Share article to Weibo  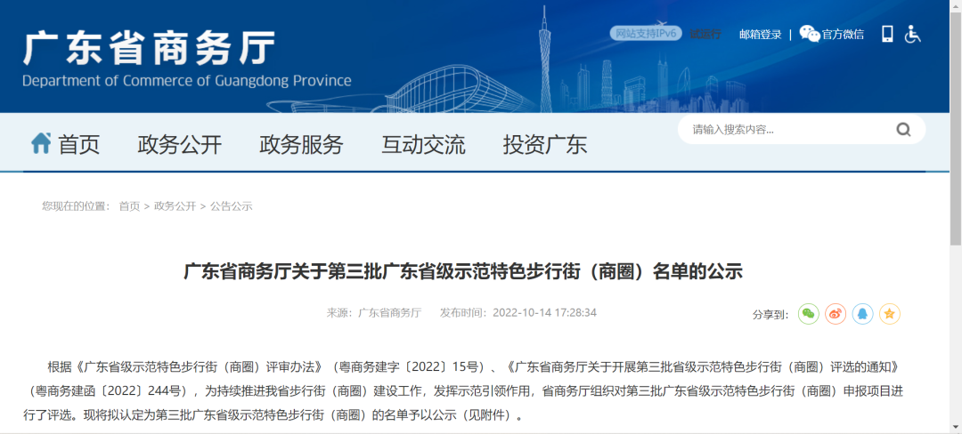point(835,314)
